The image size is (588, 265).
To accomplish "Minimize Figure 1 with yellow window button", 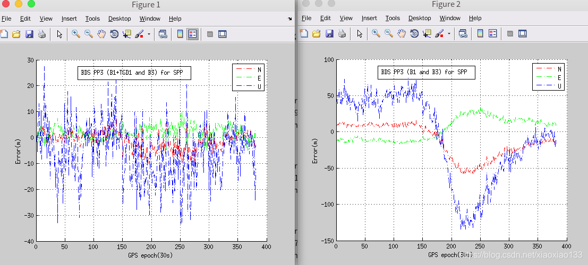I will pos(19,4).
